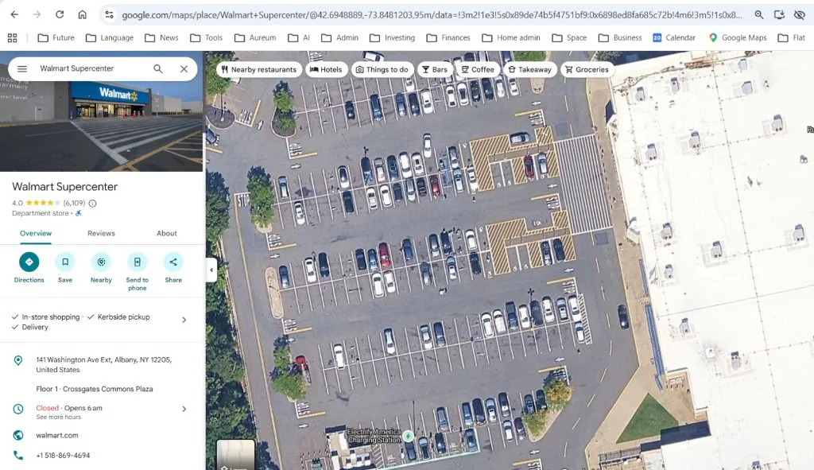Image resolution: width=814 pixels, height=470 pixels.
Task: Click the address 141 Washington Ave Ext
Action: [x=103, y=364]
